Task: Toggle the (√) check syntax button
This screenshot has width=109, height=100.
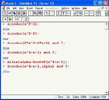Action: (17, 19)
